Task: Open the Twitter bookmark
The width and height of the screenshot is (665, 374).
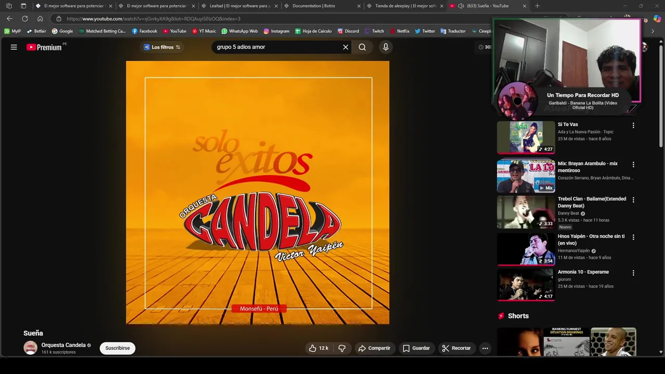Action: pyautogui.click(x=424, y=31)
